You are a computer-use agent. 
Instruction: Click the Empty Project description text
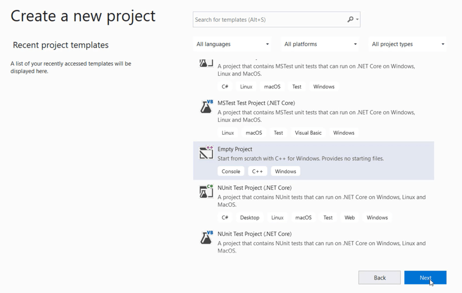click(300, 159)
